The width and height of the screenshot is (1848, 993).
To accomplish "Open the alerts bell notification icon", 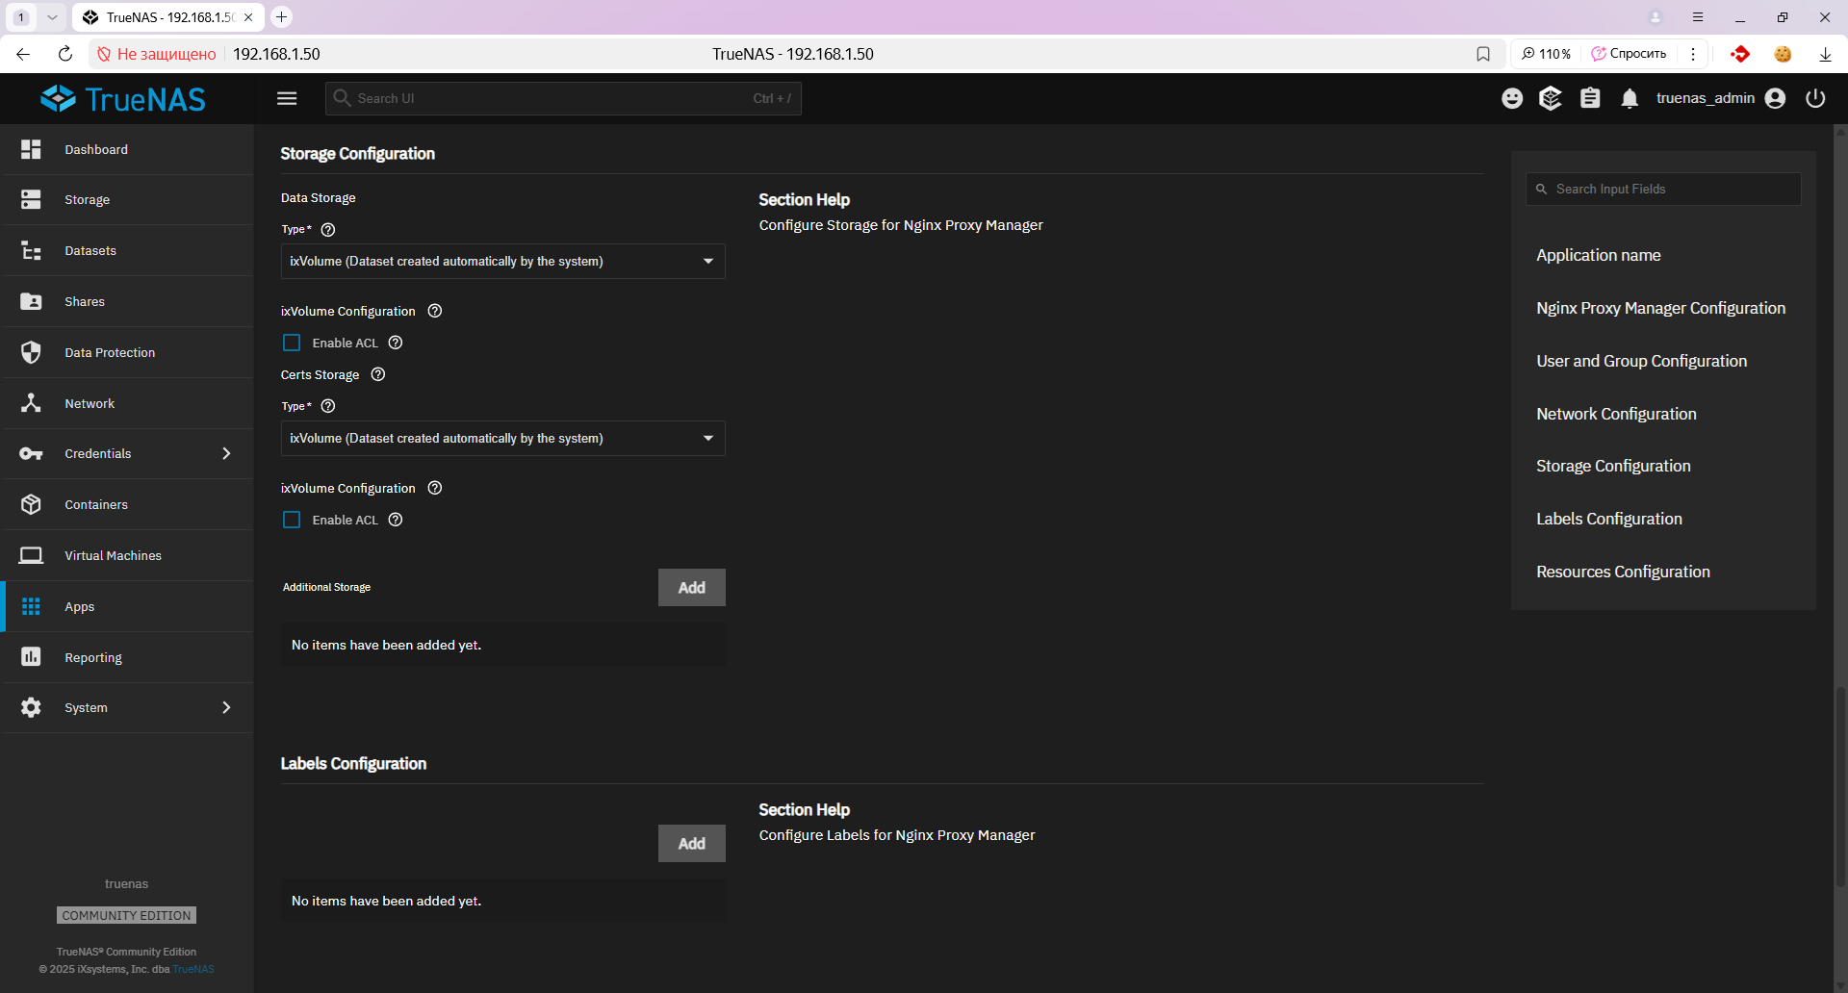I will click(x=1630, y=98).
